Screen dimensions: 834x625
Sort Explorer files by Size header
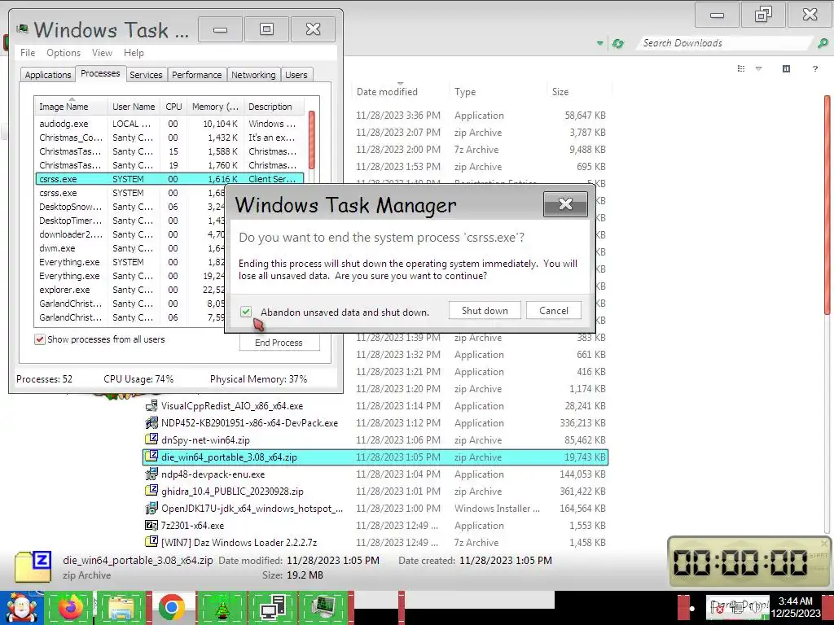tap(579, 91)
